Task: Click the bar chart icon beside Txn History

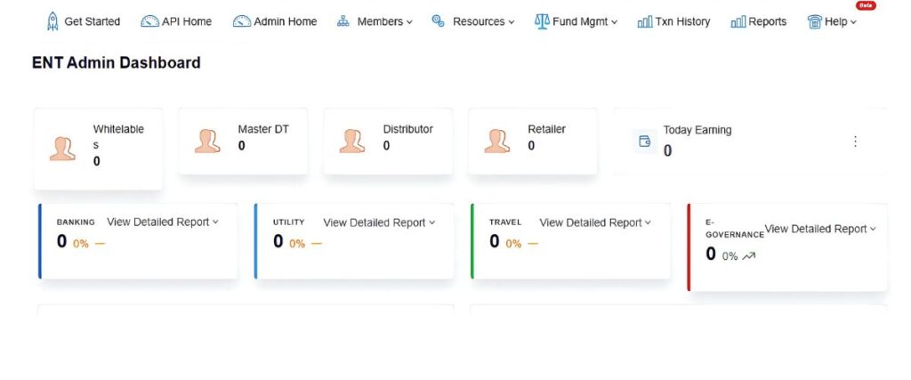Action: tap(645, 21)
